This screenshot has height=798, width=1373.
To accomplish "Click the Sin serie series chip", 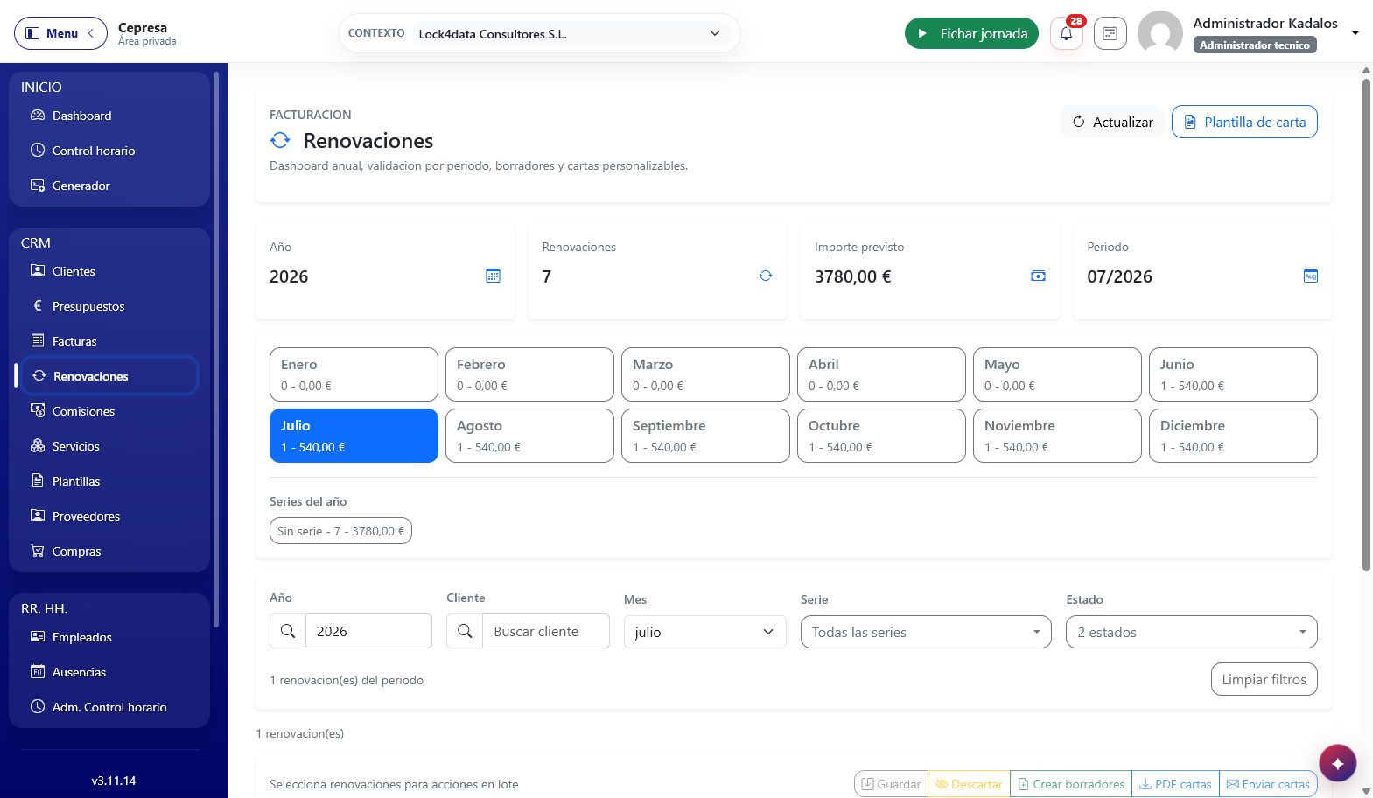I will (340, 531).
